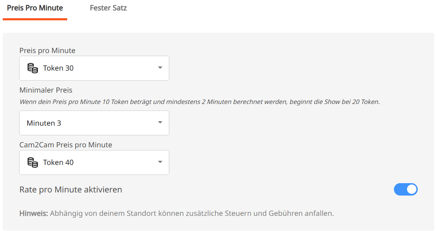Viewport: 436px width, 231px height.
Task: Click the italic minimum price explanation text
Action: [x=200, y=102]
